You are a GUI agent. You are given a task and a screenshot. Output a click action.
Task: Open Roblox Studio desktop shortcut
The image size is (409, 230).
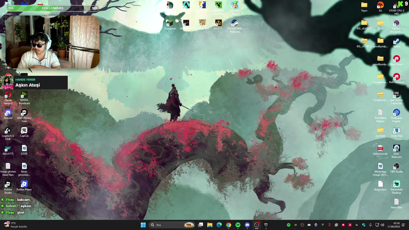[8, 187]
